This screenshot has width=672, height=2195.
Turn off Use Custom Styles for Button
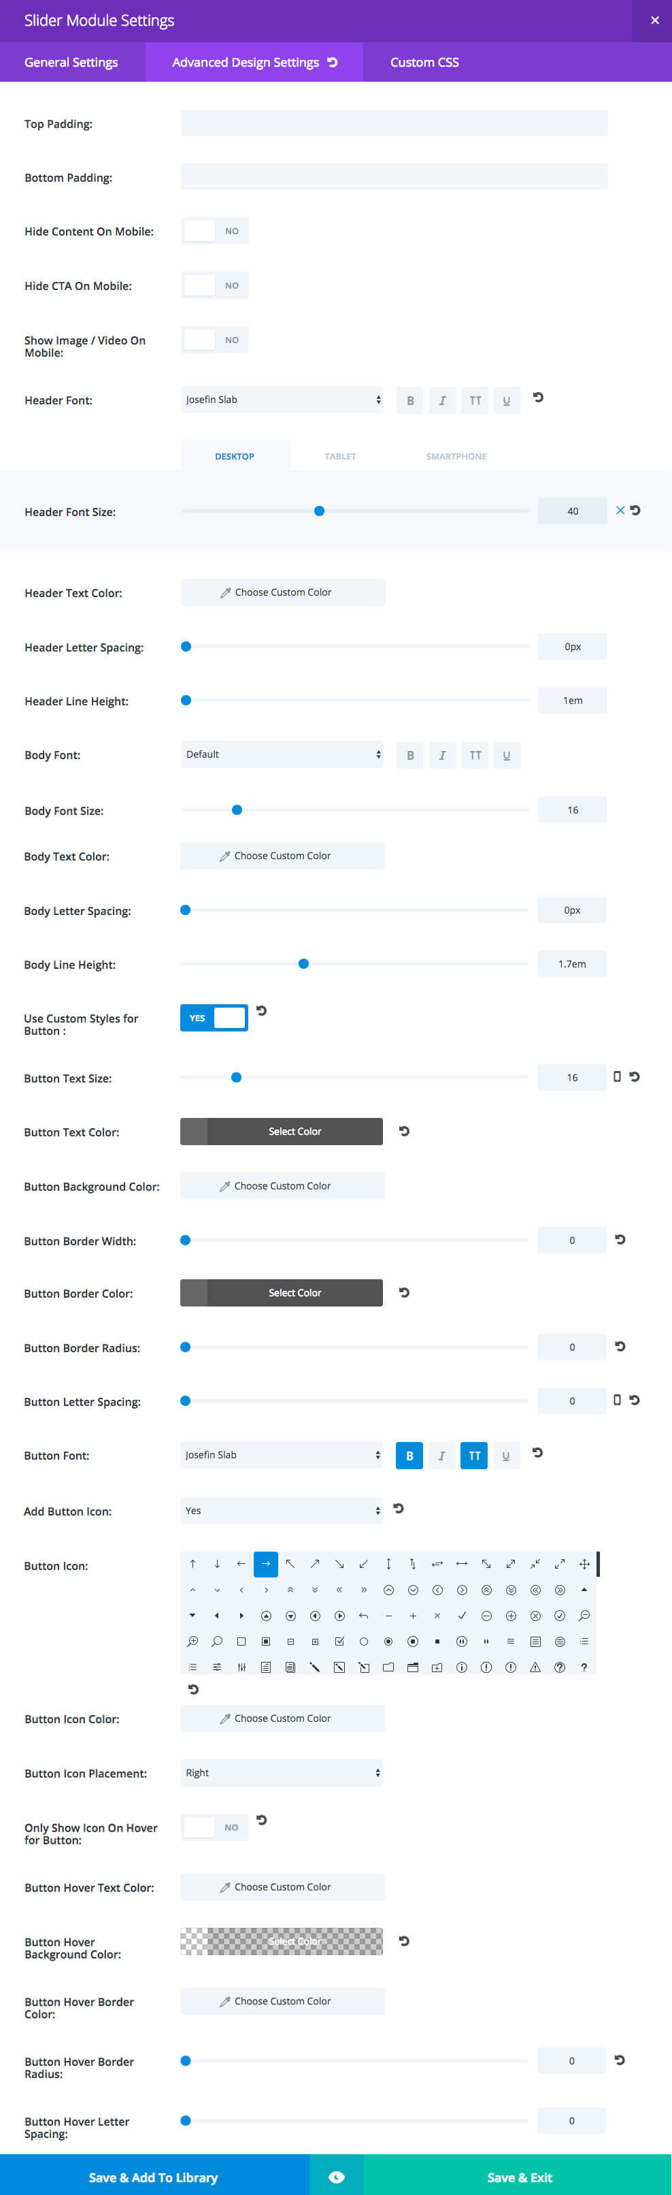pyautogui.click(x=214, y=1017)
